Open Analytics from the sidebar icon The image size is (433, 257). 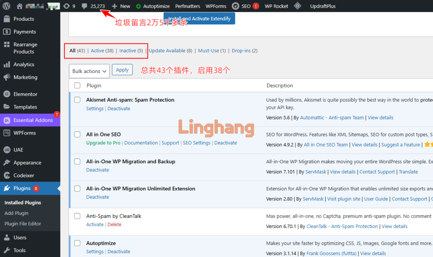6,65
